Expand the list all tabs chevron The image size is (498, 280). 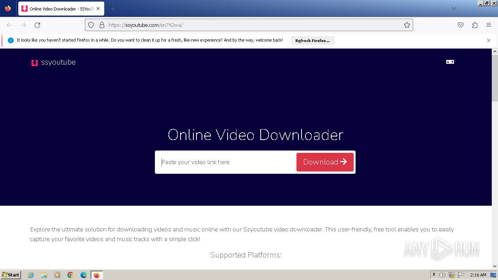click(454, 9)
